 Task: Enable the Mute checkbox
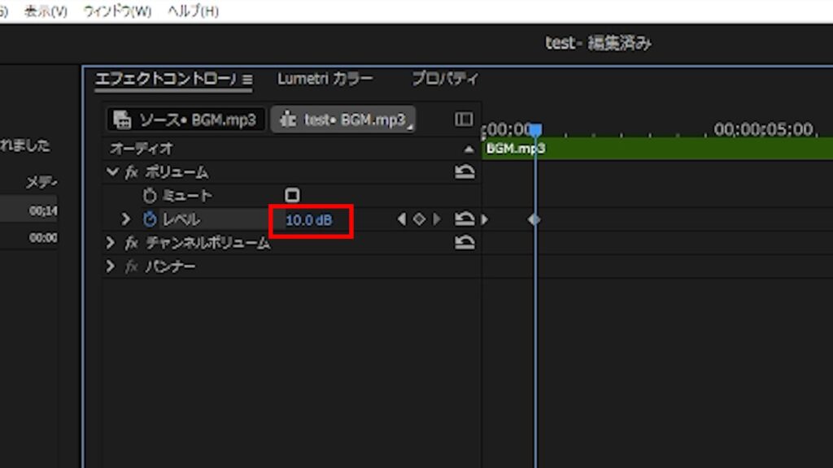(x=292, y=195)
